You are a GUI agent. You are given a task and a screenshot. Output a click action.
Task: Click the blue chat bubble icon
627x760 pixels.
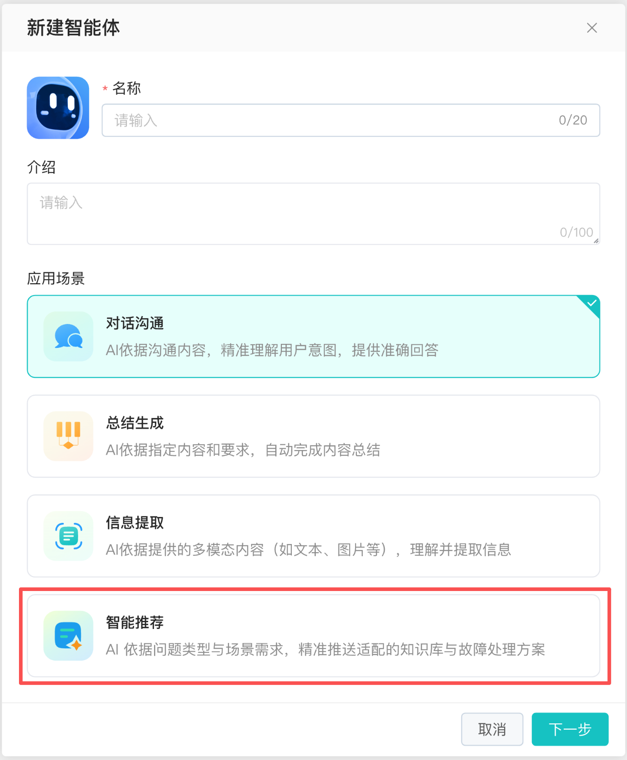pos(68,336)
